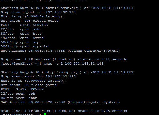Click 'Not shown: 995 closed ports' line
The height and width of the screenshot is (115, 159).
pyautogui.click(x=30, y=21)
